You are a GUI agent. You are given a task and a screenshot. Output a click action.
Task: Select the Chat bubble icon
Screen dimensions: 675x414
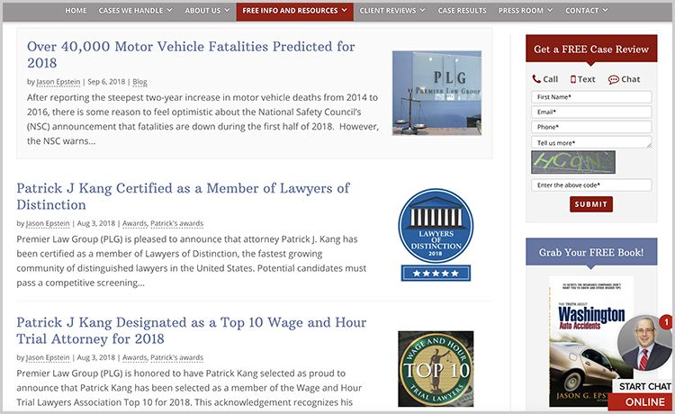[x=613, y=79]
